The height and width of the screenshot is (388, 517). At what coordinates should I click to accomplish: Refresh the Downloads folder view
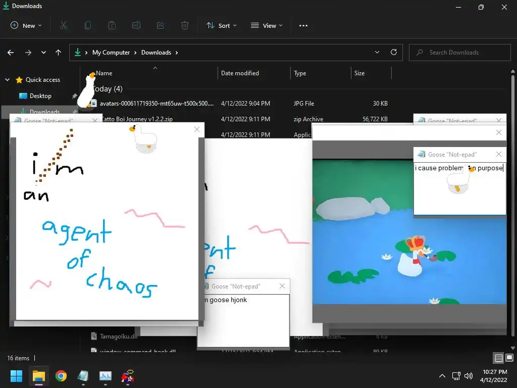(394, 52)
